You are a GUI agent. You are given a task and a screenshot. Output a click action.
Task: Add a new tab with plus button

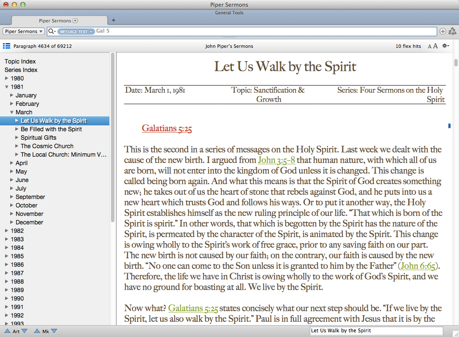pos(114,20)
